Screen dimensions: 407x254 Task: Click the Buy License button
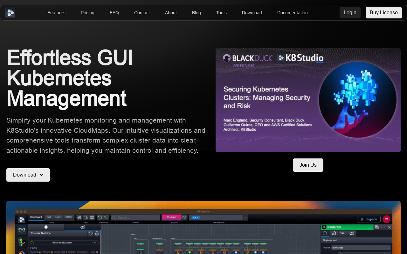tap(384, 13)
